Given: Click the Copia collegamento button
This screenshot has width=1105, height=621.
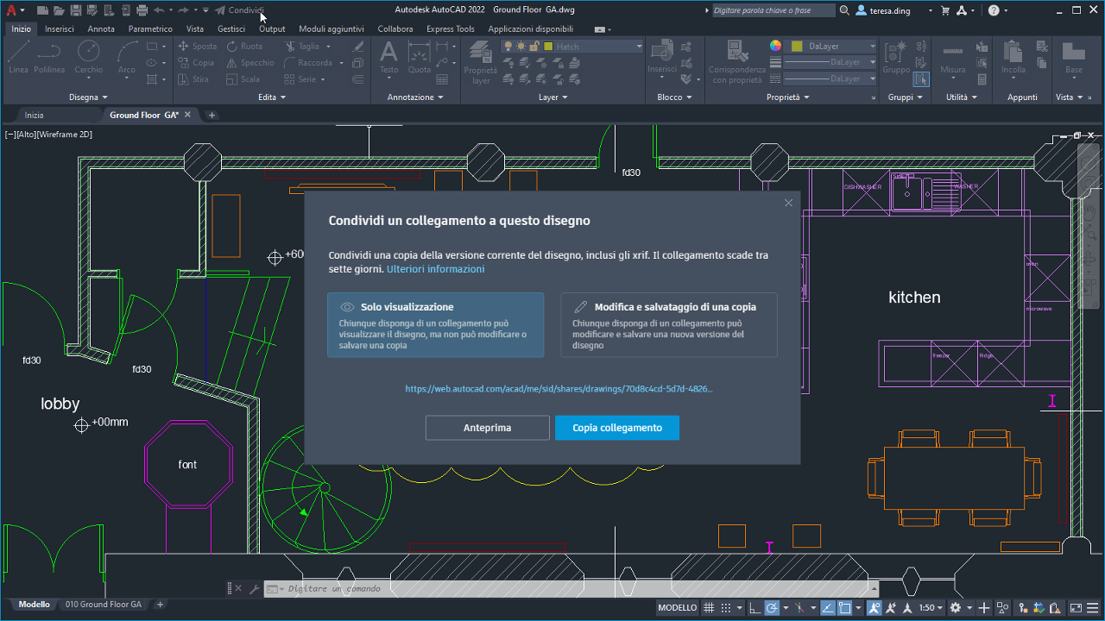Looking at the screenshot, I should pyautogui.click(x=617, y=428).
